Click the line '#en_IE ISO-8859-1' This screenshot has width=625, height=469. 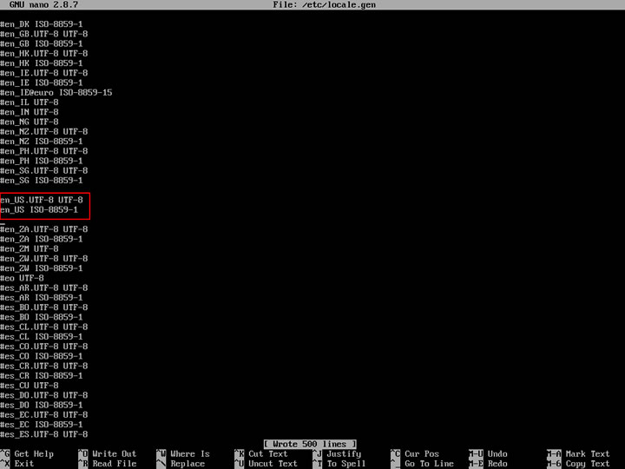[42, 83]
